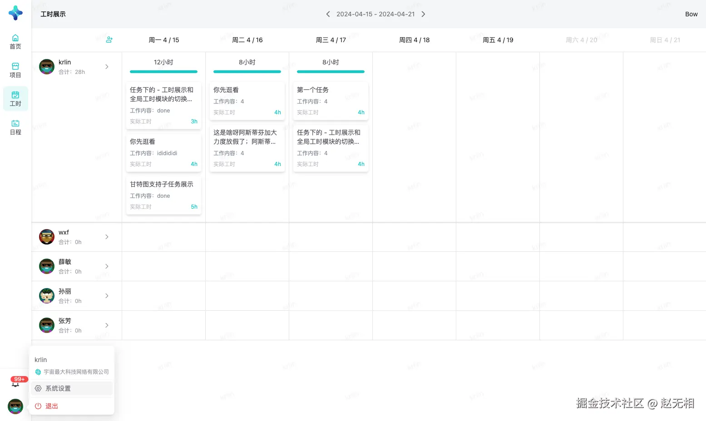Go to the 项目 projects section
This screenshot has width=706, height=421.
(x=15, y=70)
